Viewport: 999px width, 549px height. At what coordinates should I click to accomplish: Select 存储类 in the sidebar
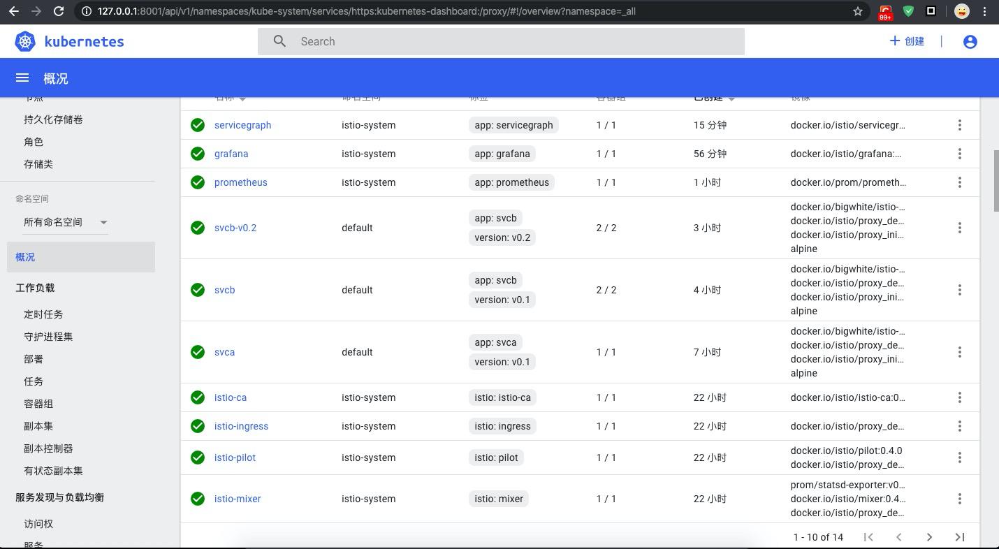(x=38, y=164)
